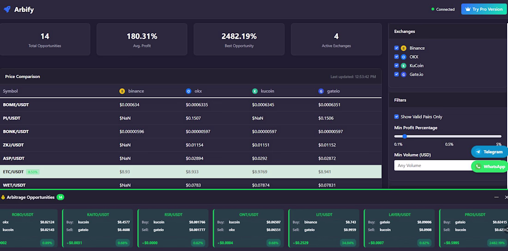Click the Telegram paper-plane icon
Screen dimensions: 508x251
click(x=478, y=152)
